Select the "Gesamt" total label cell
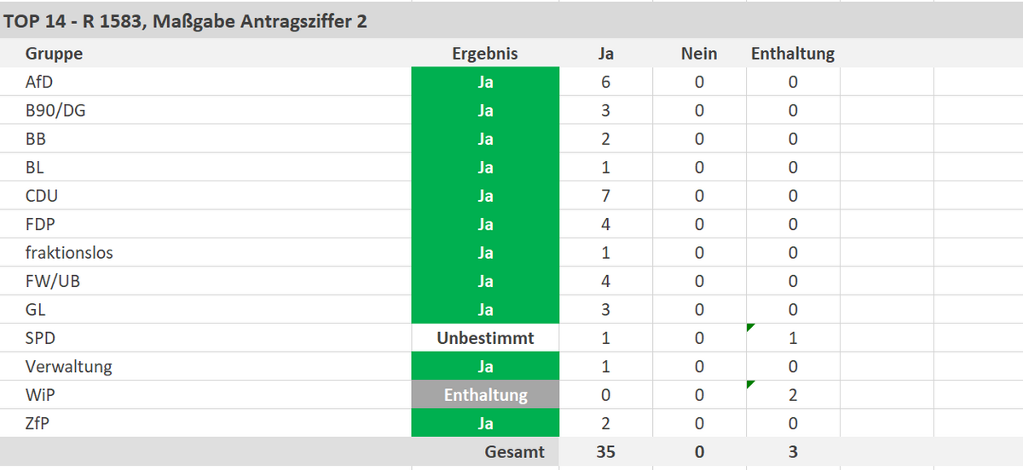The height and width of the screenshot is (470, 1023). pos(514,452)
